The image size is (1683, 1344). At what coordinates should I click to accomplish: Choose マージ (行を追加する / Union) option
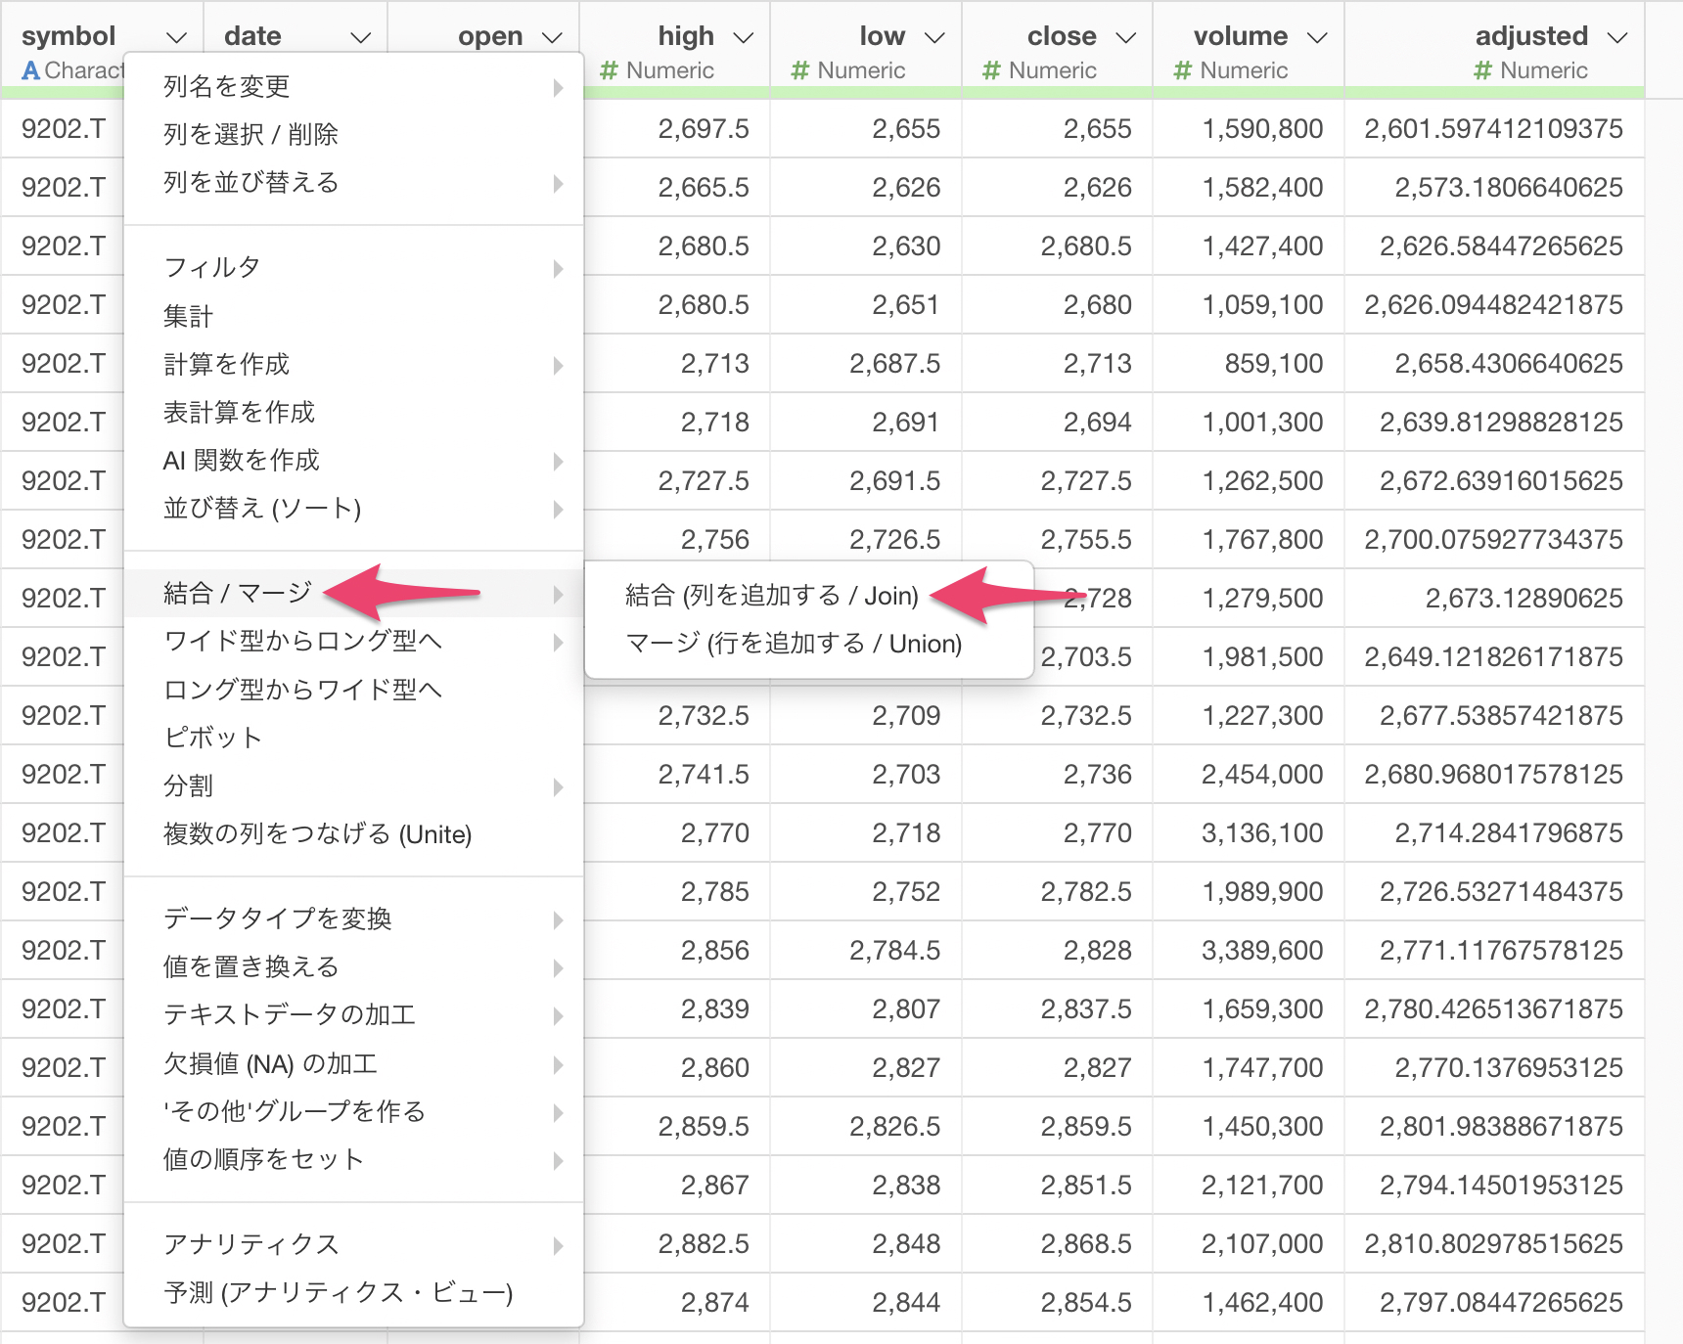click(x=793, y=644)
